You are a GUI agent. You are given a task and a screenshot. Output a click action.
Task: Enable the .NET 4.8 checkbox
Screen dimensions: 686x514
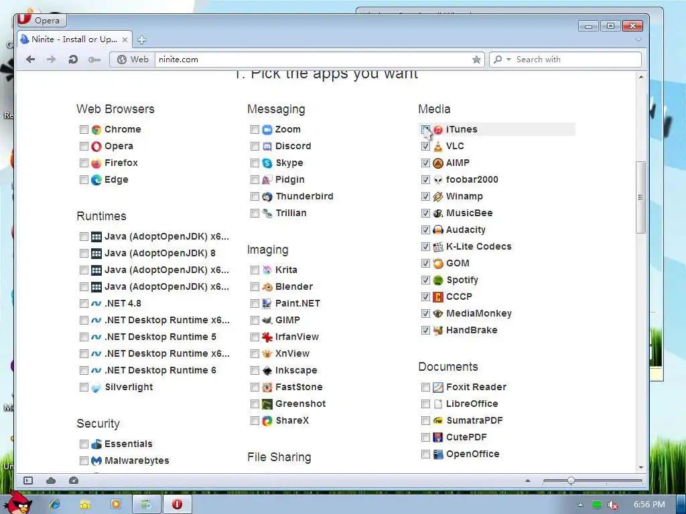point(84,303)
